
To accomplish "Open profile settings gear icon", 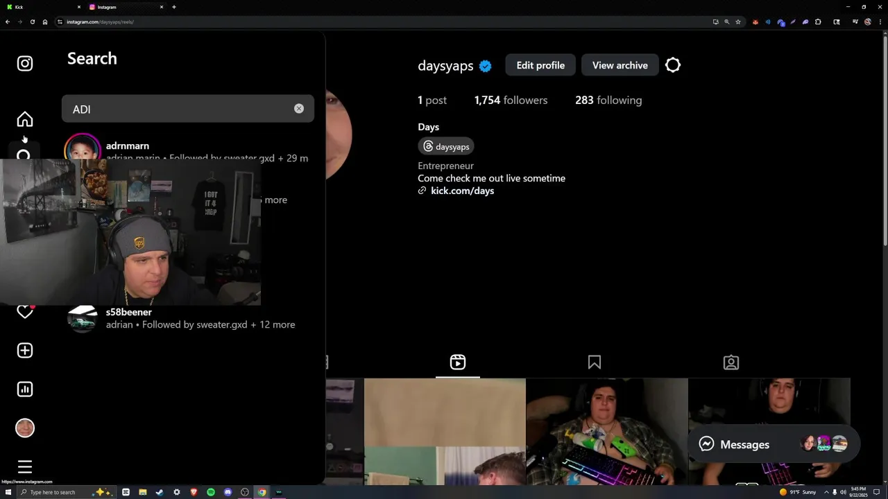I will (673, 65).
